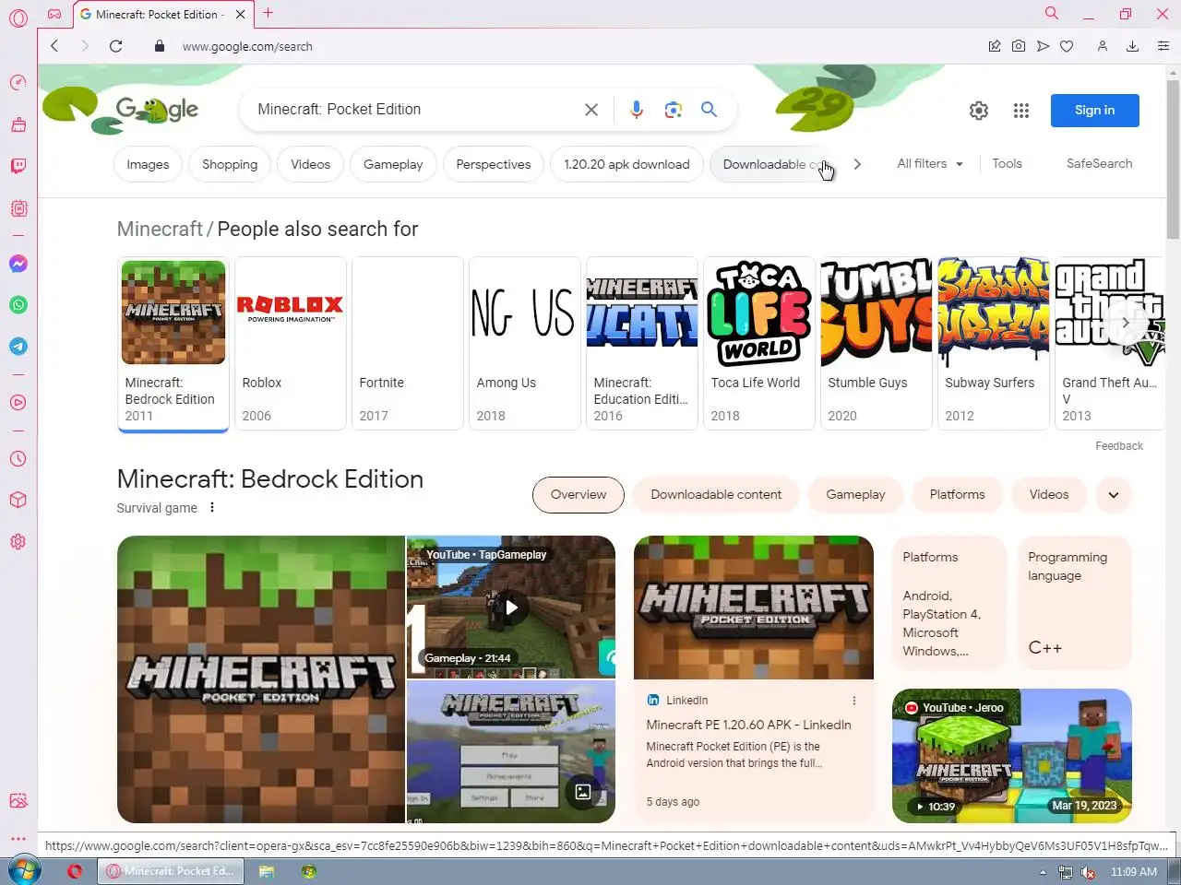Search by image with Google Lens icon
The height and width of the screenshot is (885, 1181).
674,110
